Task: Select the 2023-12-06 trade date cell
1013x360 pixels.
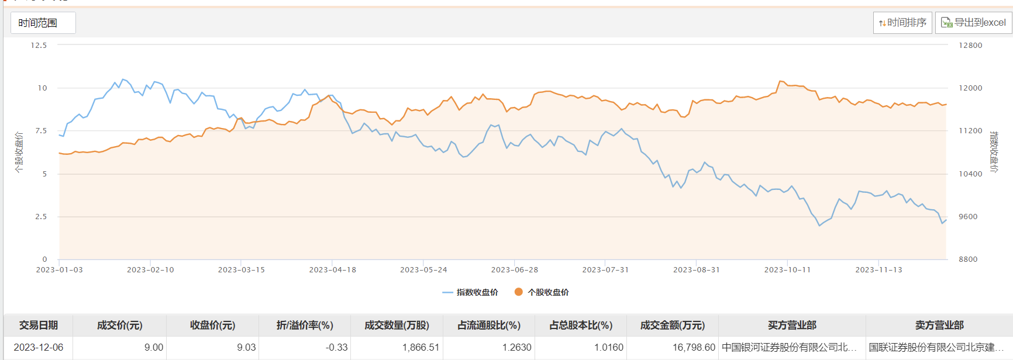Action: click(39, 347)
